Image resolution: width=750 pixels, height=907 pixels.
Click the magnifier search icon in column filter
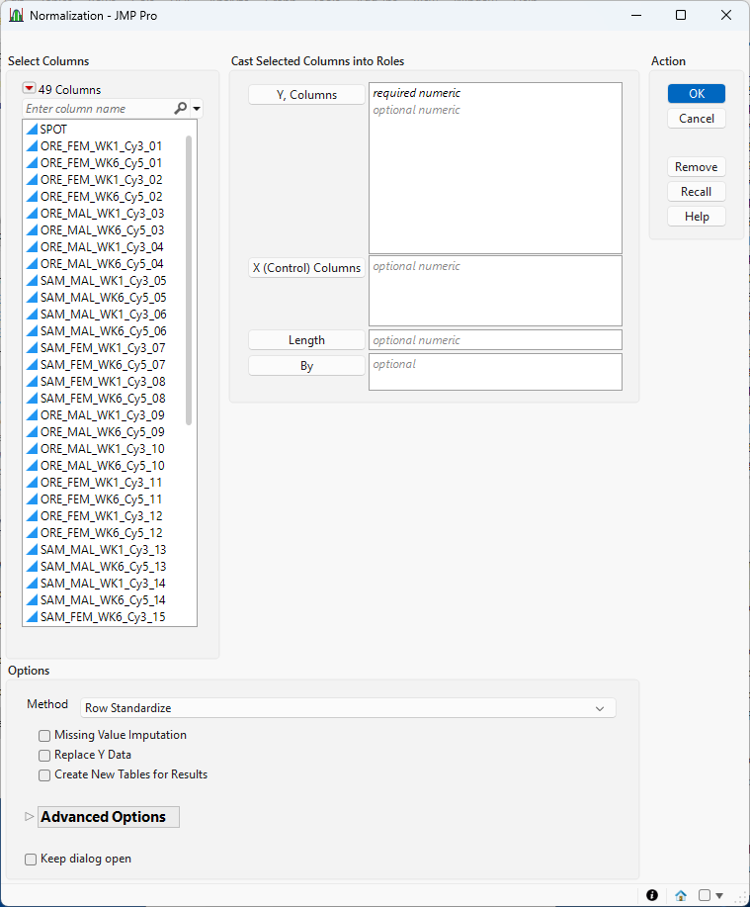180,108
